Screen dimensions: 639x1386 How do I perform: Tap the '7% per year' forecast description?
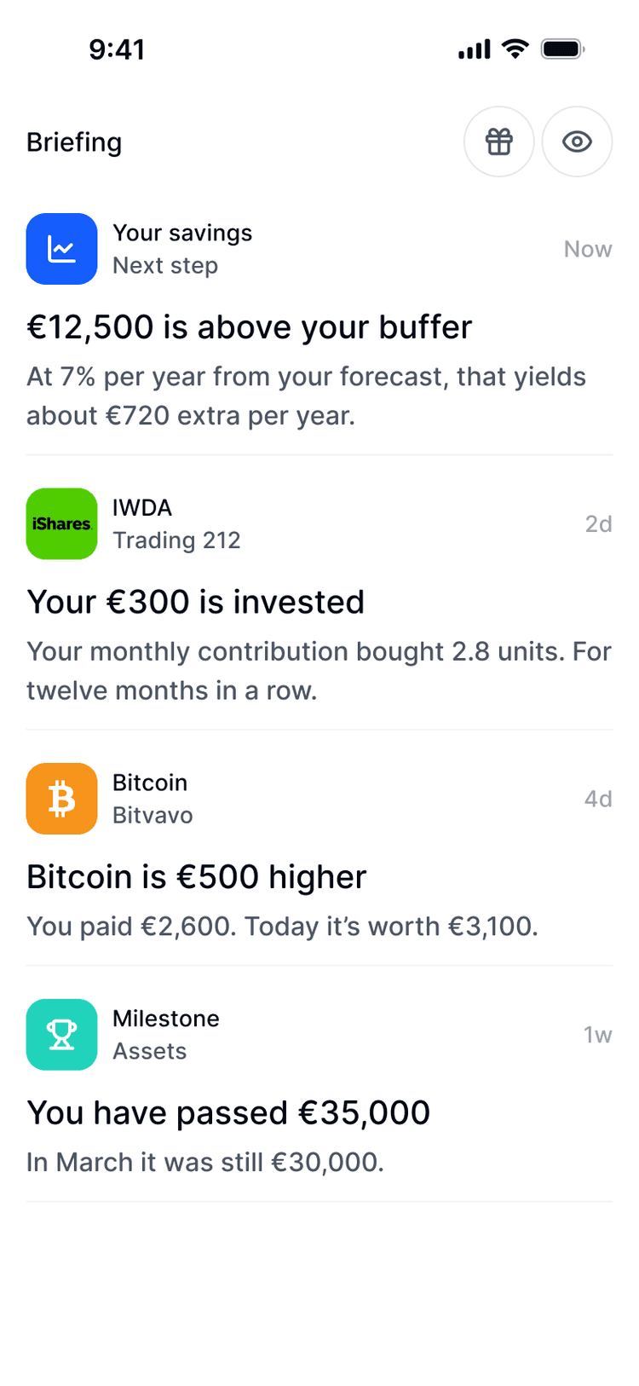[307, 396]
